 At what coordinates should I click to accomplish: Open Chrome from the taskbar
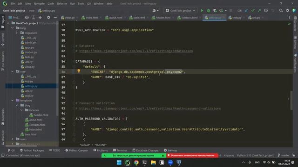pyautogui.click(x=136, y=162)
